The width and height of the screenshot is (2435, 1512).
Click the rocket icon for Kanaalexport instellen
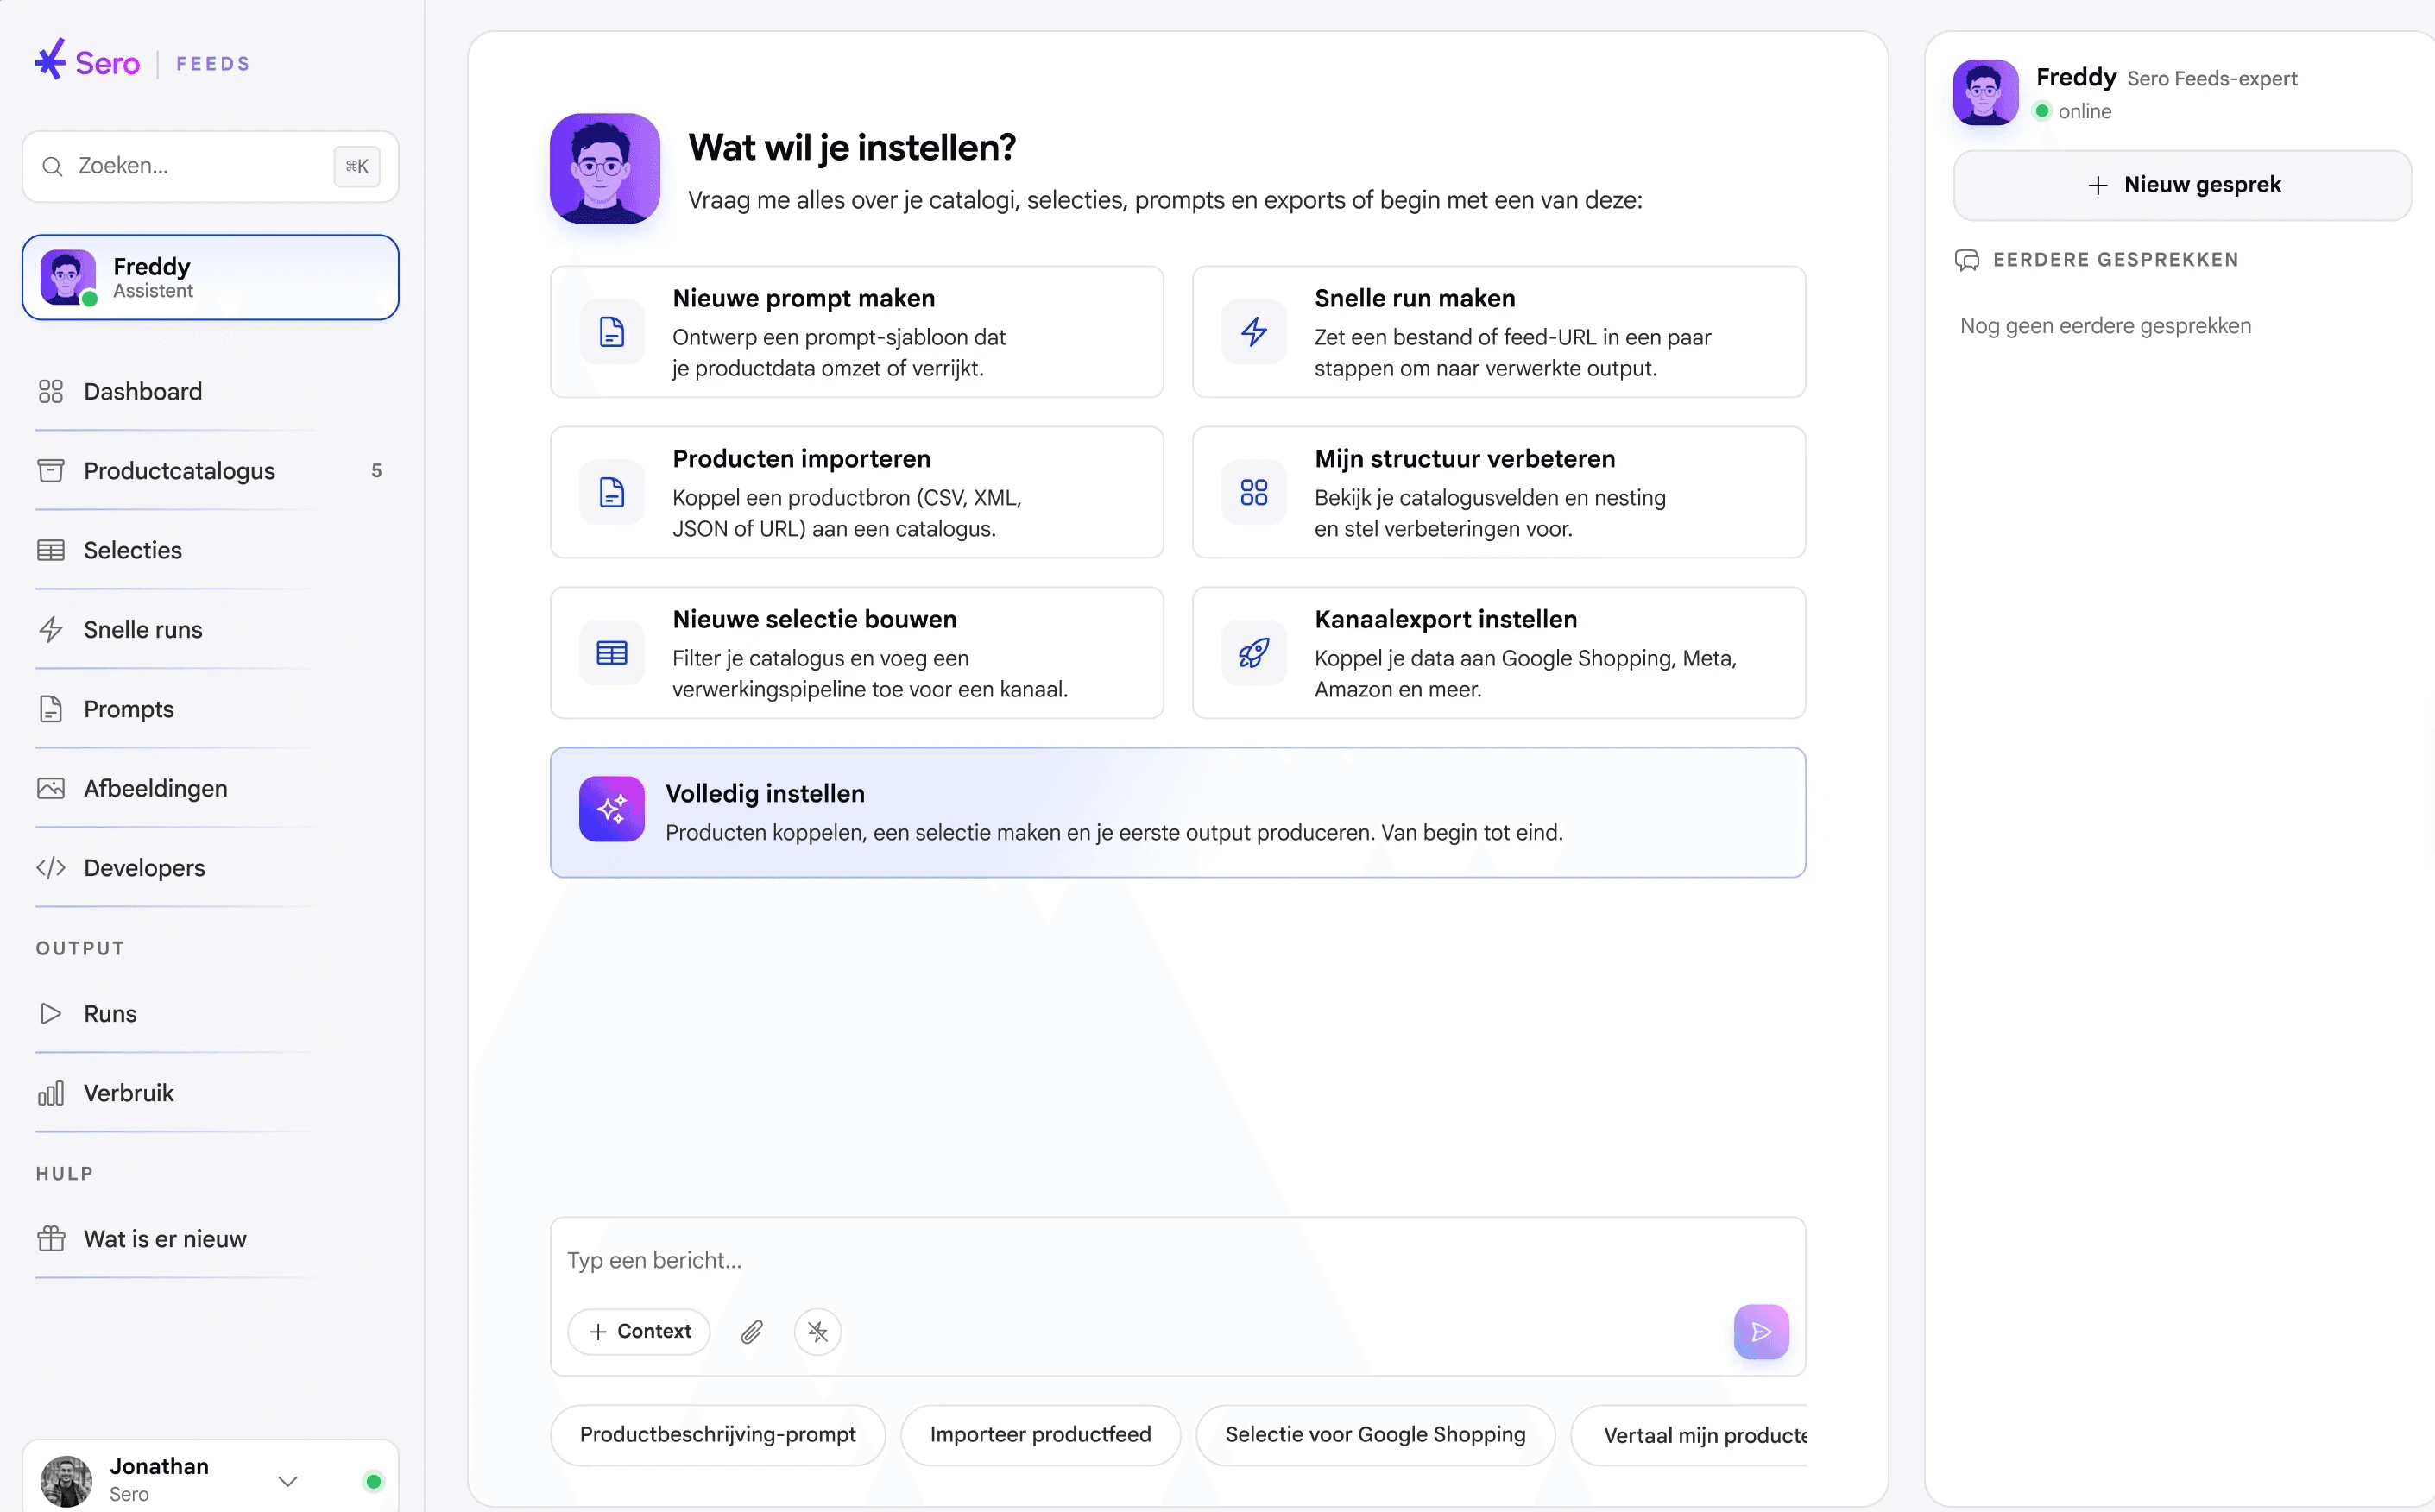click(1254, 653)
